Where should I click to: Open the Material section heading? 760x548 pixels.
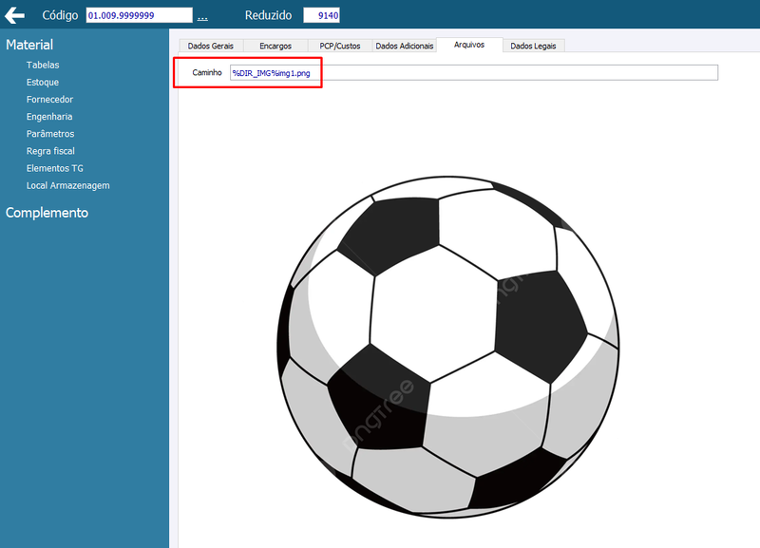[29, 45]
